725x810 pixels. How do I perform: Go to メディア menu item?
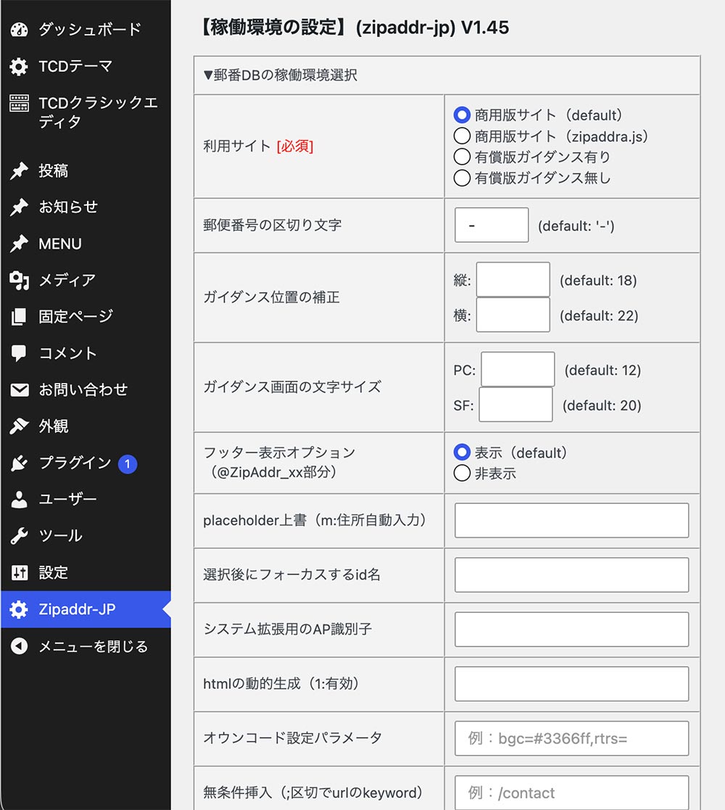[x=86, y=281]
